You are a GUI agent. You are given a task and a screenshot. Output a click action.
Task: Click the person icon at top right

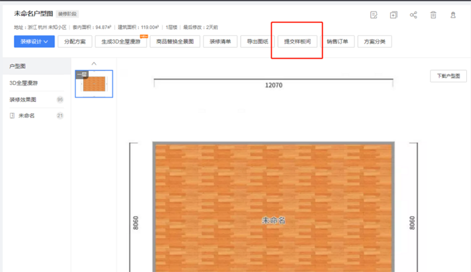453,15
